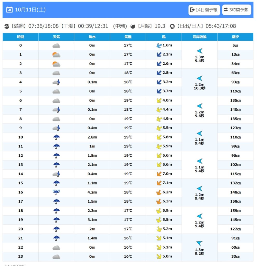Screen dimensions: 257x266
Task: Click the 3.1mm precipitation cell
Action: [92, 220]
